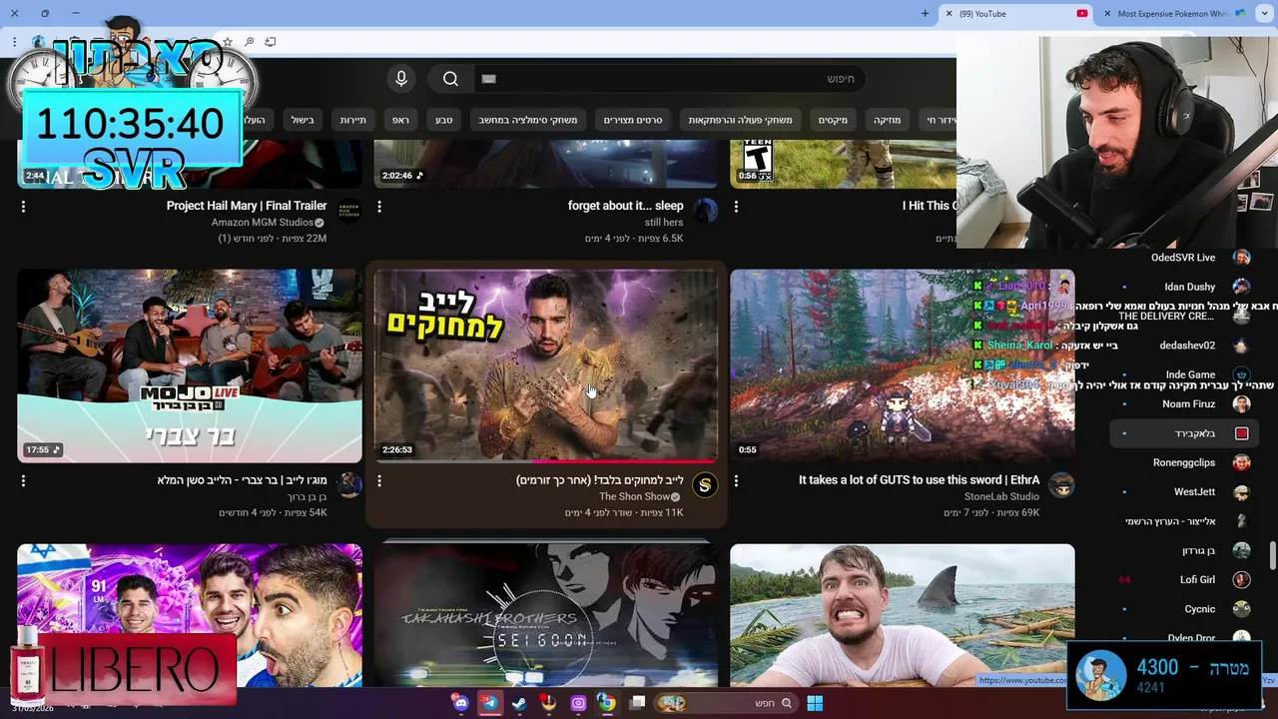Open a new browser tab with plus
This screenshot has height=719, width=1278.
click(925, 14)
